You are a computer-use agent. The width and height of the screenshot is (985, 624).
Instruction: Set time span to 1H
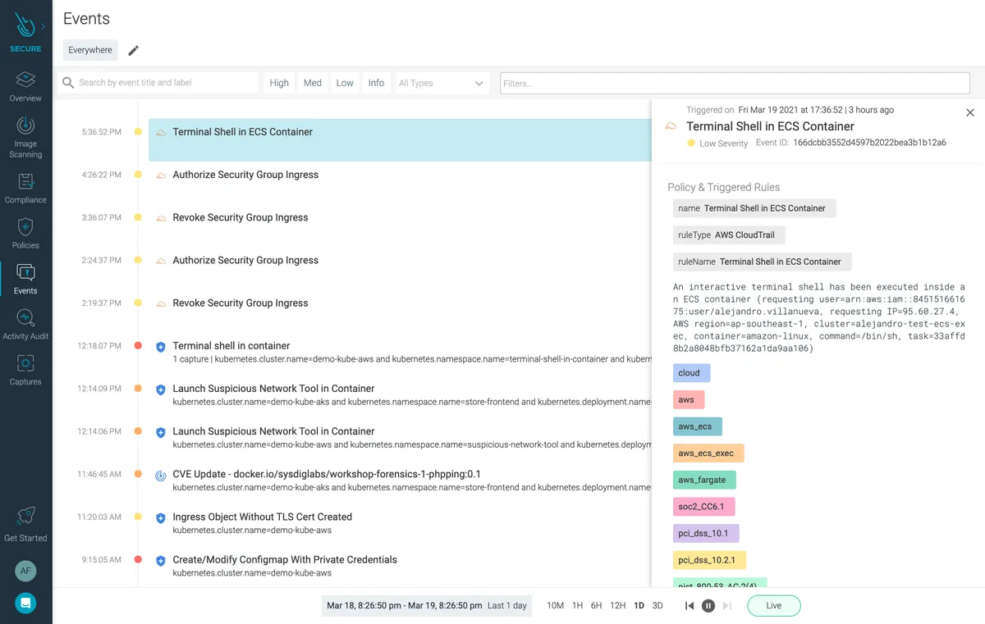point(578,606)
